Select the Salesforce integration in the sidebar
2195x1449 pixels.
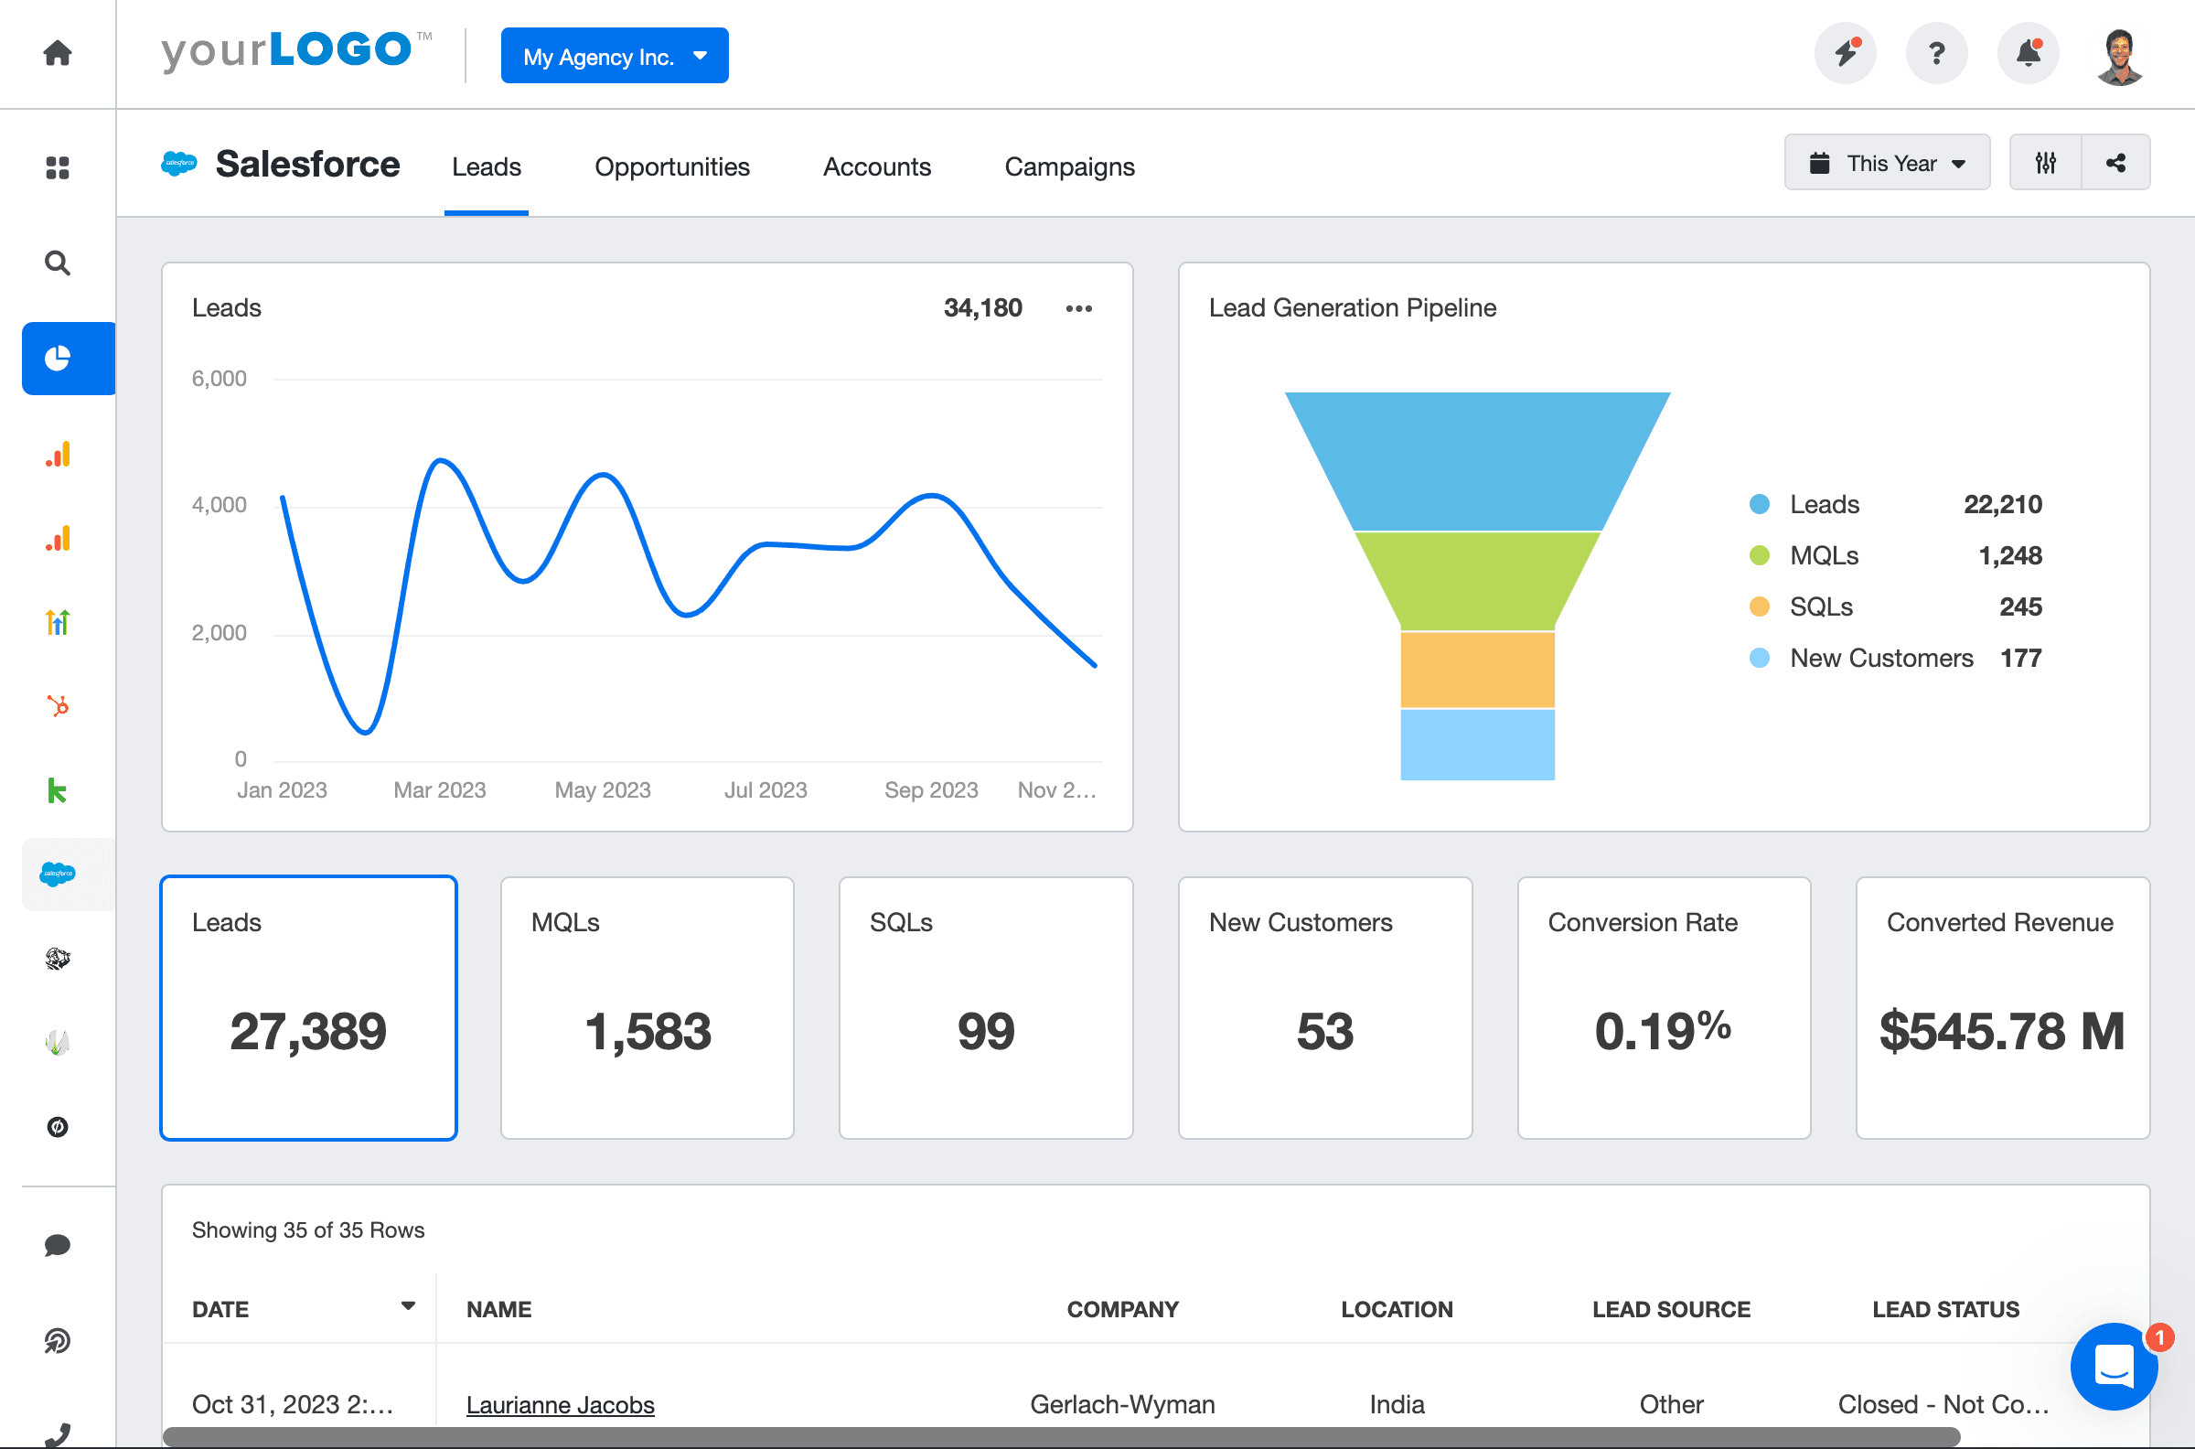[58, 874]
